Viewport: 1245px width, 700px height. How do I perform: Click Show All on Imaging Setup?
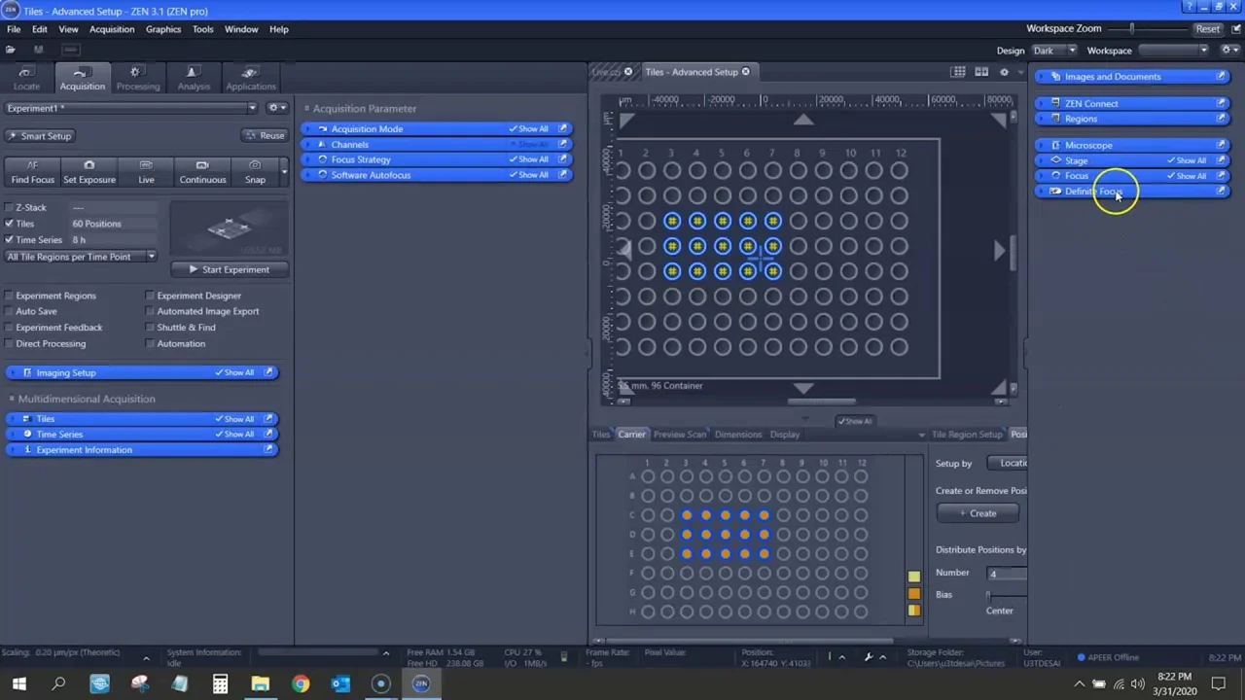coord(234,372)
